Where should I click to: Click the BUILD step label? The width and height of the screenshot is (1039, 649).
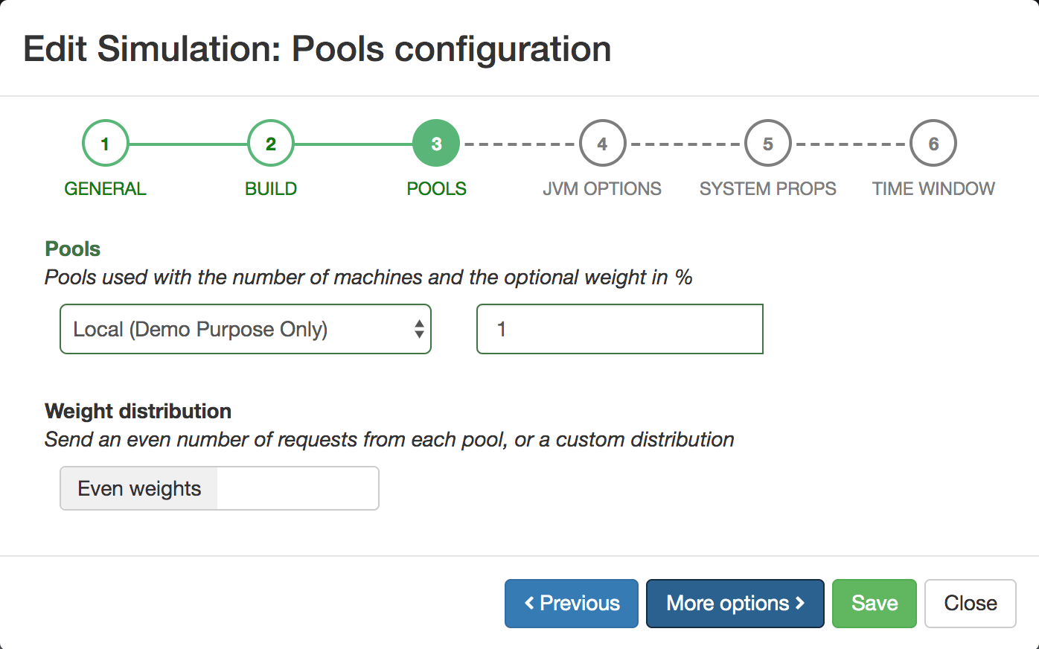(x=271, y=189)
